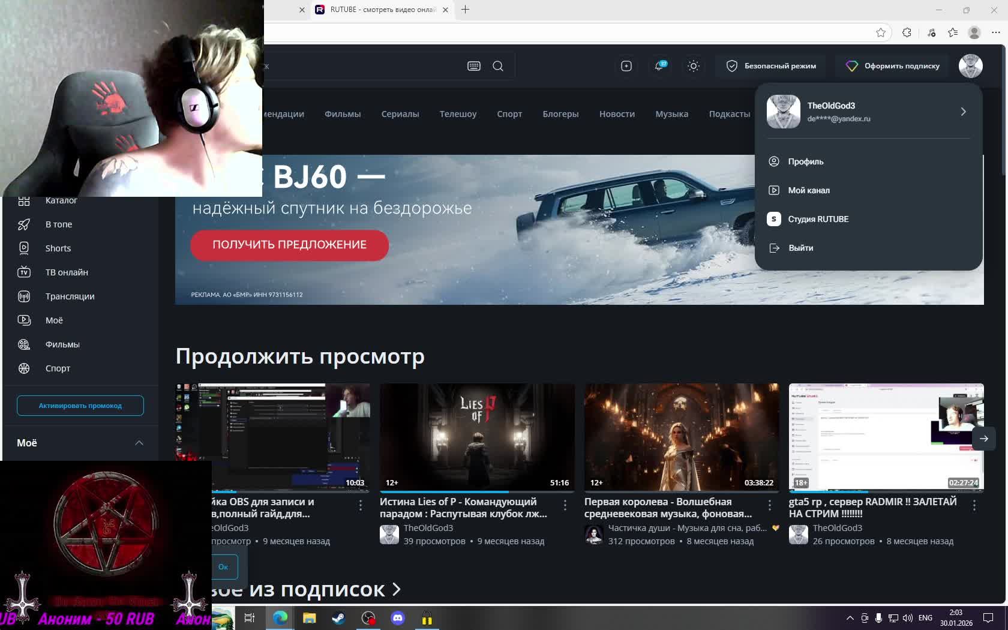Close the RUTUBE browser tab
The height and width of the screenshot is (630, 1008).
tap(445, 10)
